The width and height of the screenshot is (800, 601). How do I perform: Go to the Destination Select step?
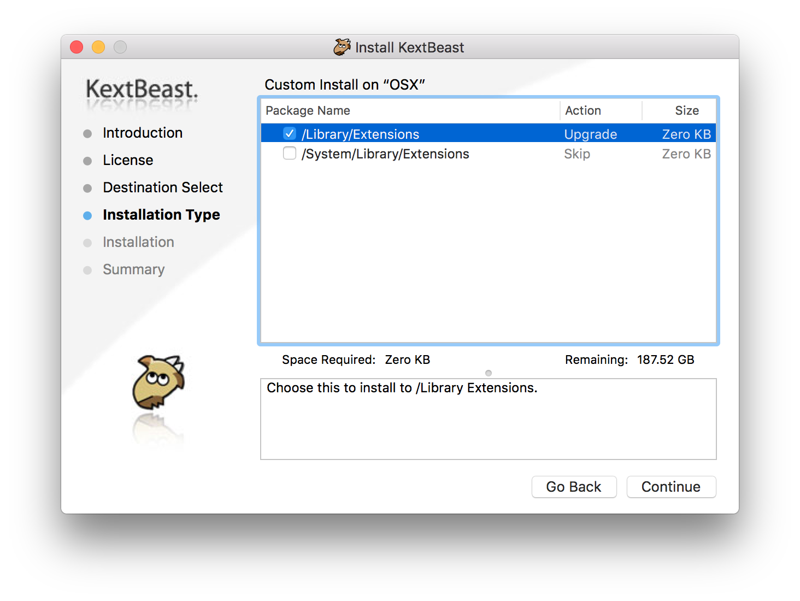pyautogui.click(x=163, y=187)
